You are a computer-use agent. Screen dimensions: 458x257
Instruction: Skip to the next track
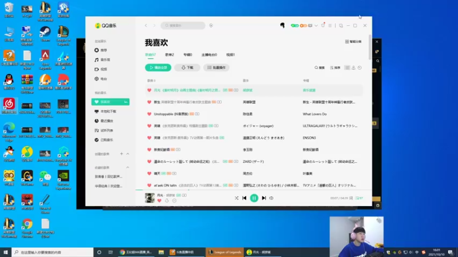click(264, 198)
